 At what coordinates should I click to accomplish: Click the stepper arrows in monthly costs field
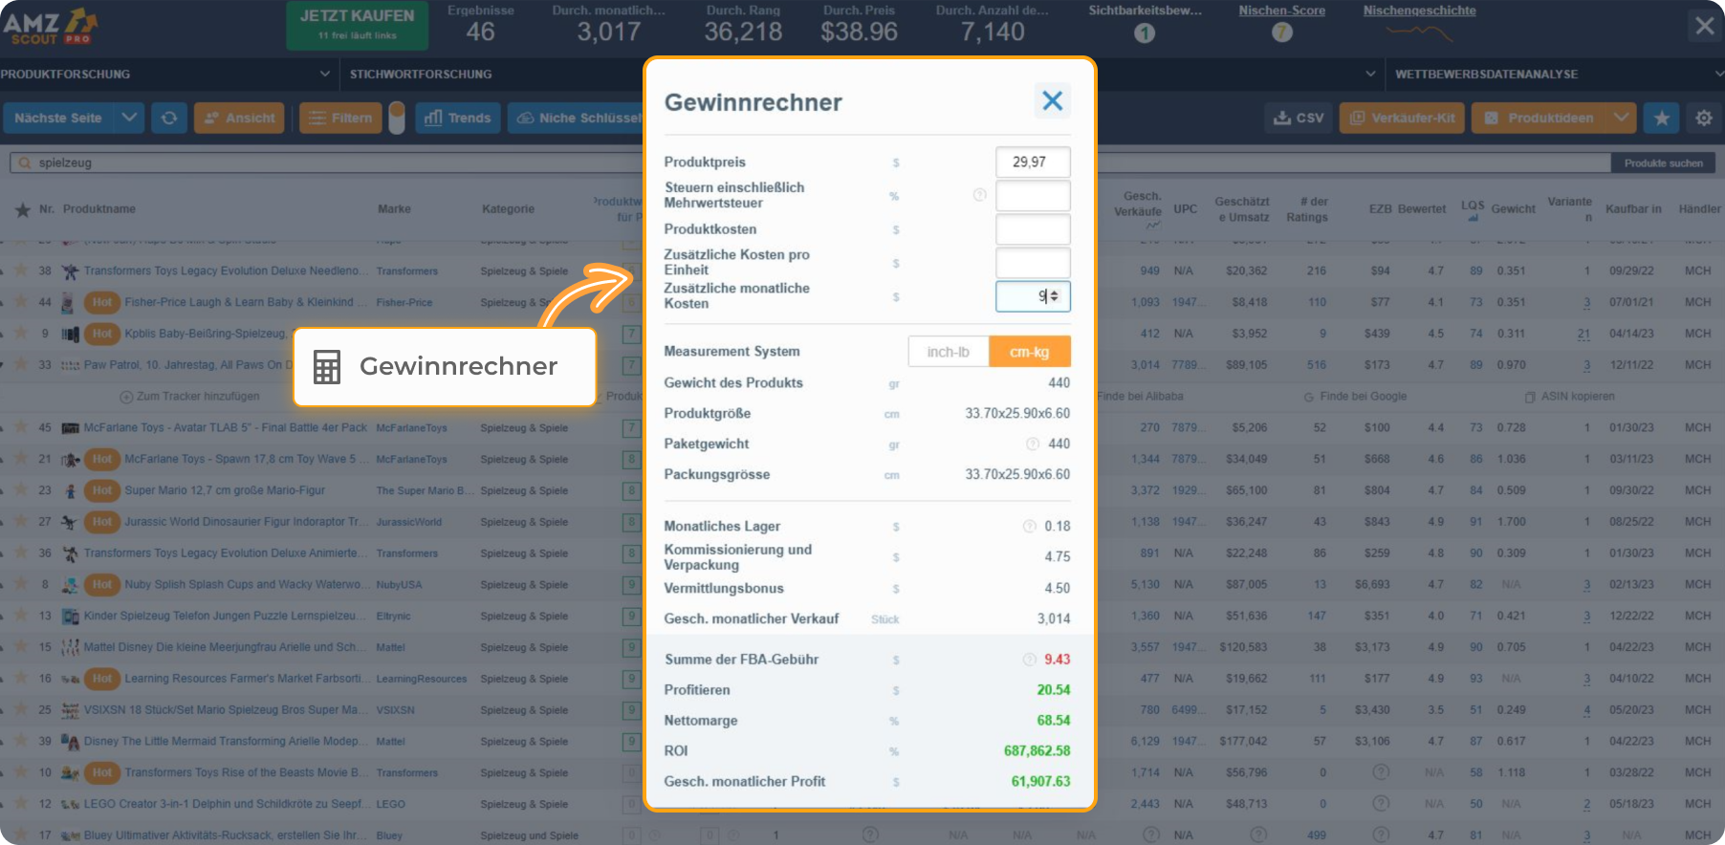point(1054,296)
